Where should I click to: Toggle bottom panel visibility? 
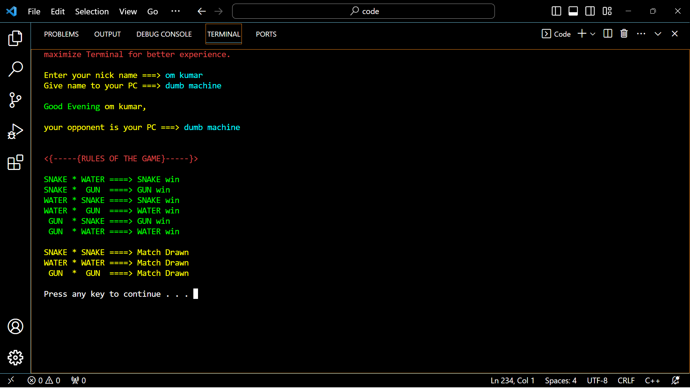pyautogui.click(x=573, y=11)
